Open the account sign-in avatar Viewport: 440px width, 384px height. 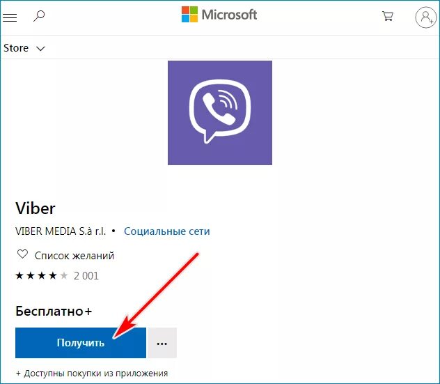pos(425,17)
